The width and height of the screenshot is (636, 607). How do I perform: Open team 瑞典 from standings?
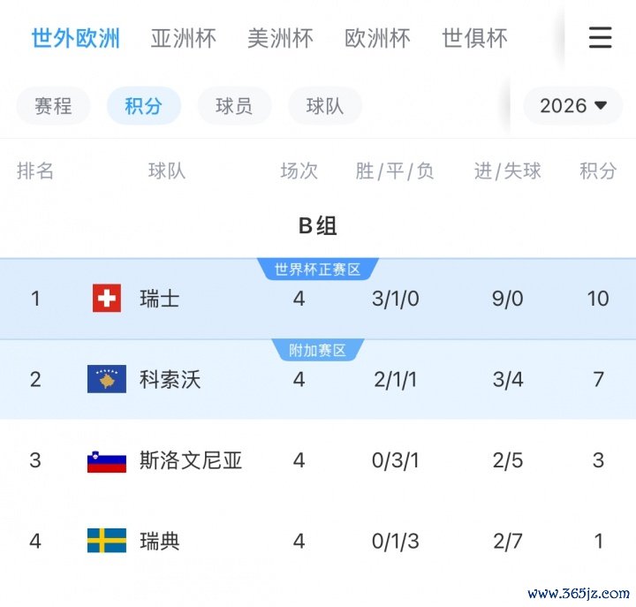tap(160, 541)
